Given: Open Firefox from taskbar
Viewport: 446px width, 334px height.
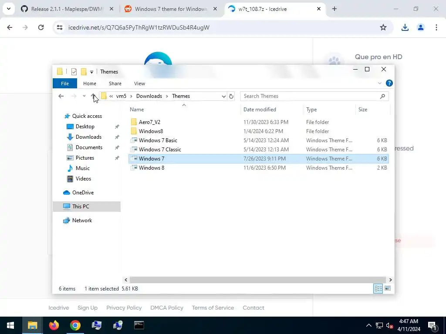Looking at the screenshot, I should click(x=54, y=325).
